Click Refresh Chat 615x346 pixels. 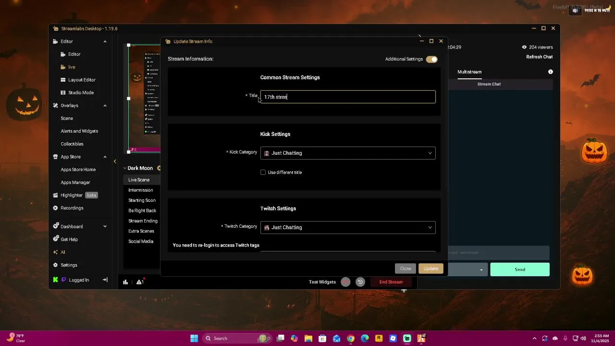540,57
